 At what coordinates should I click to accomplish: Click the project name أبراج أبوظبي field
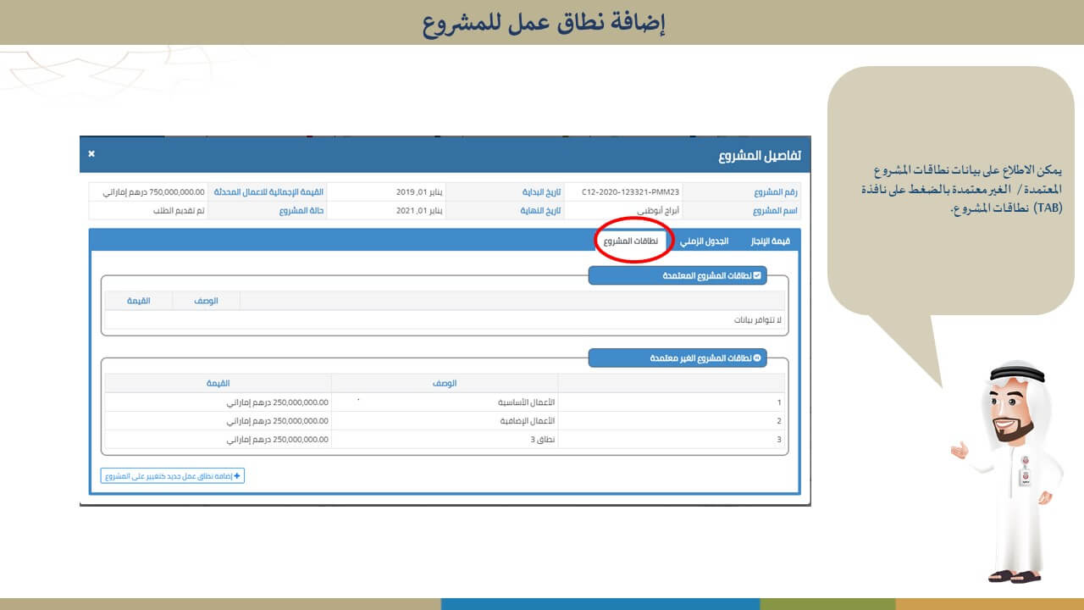point(630,210)
